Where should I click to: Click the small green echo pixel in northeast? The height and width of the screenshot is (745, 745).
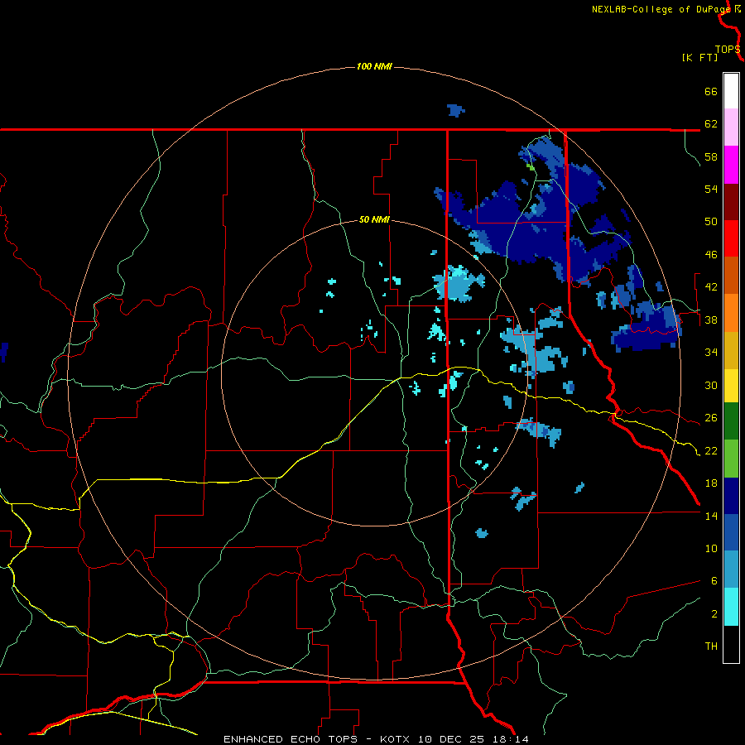pos(531,166)
